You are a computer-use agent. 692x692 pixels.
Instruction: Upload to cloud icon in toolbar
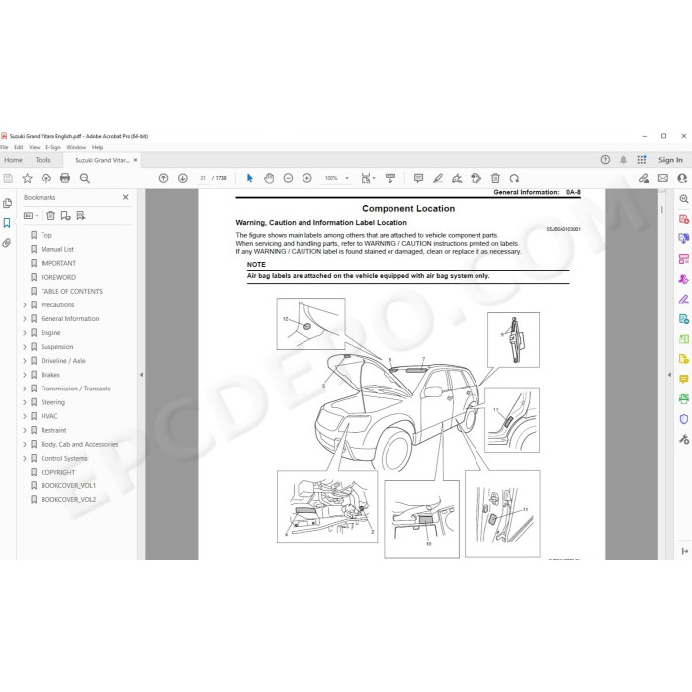tap(46, 178)
